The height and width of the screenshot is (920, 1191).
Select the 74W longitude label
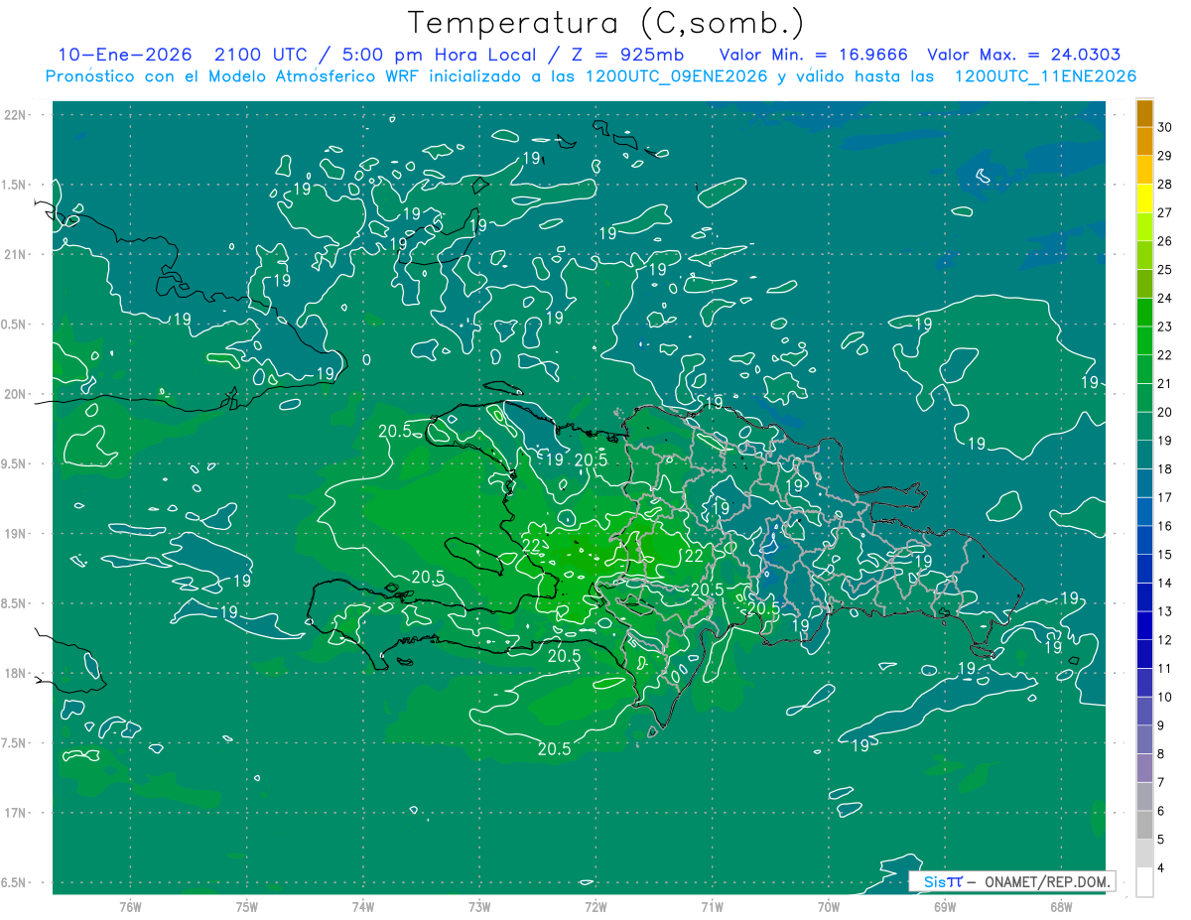[362, 907]
